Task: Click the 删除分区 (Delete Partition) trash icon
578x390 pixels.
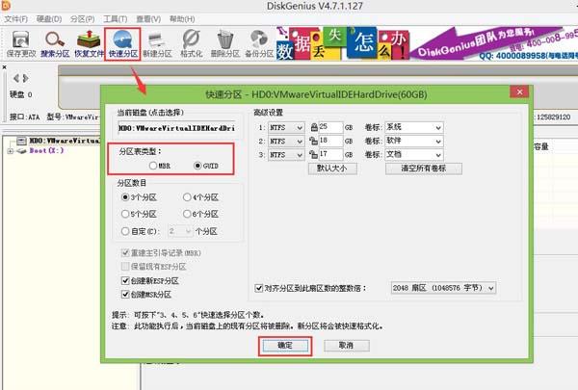Action: click(x=224, y=40)
